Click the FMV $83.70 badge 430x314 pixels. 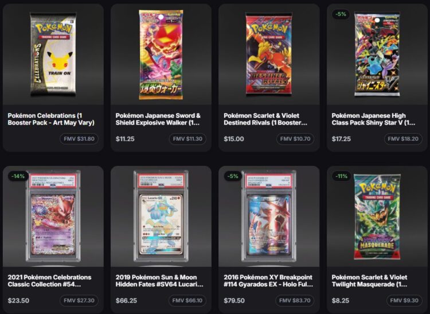295,301
